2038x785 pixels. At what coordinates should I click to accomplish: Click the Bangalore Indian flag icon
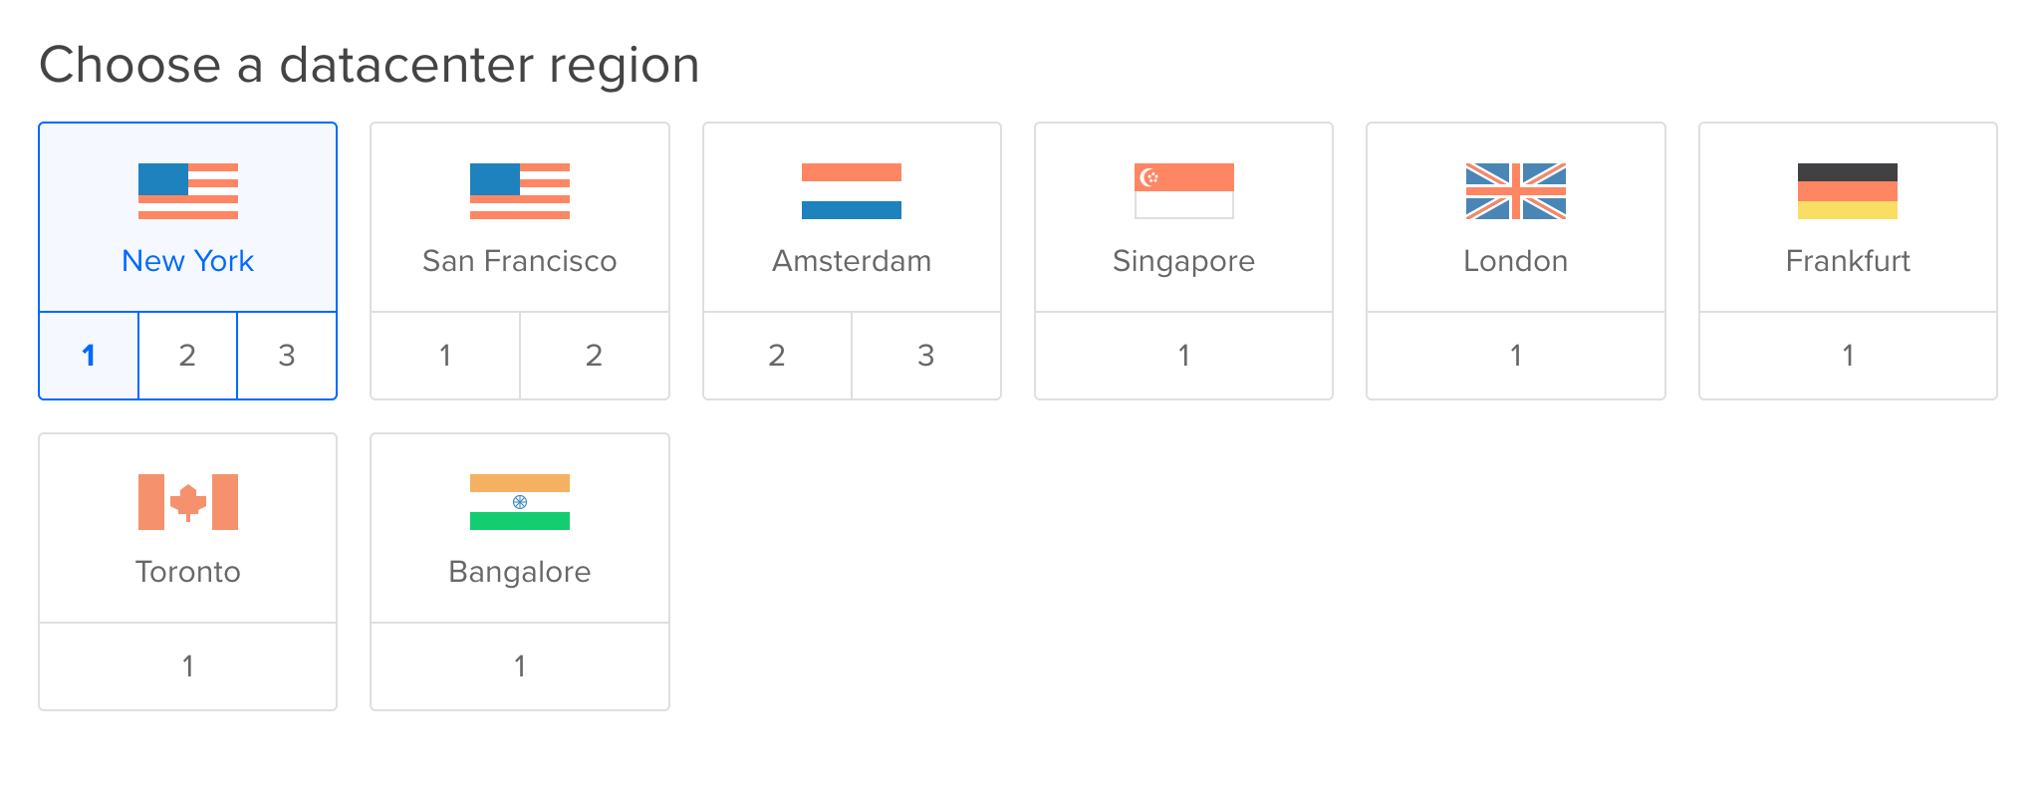pyautogui.click(x=519, y=502)
